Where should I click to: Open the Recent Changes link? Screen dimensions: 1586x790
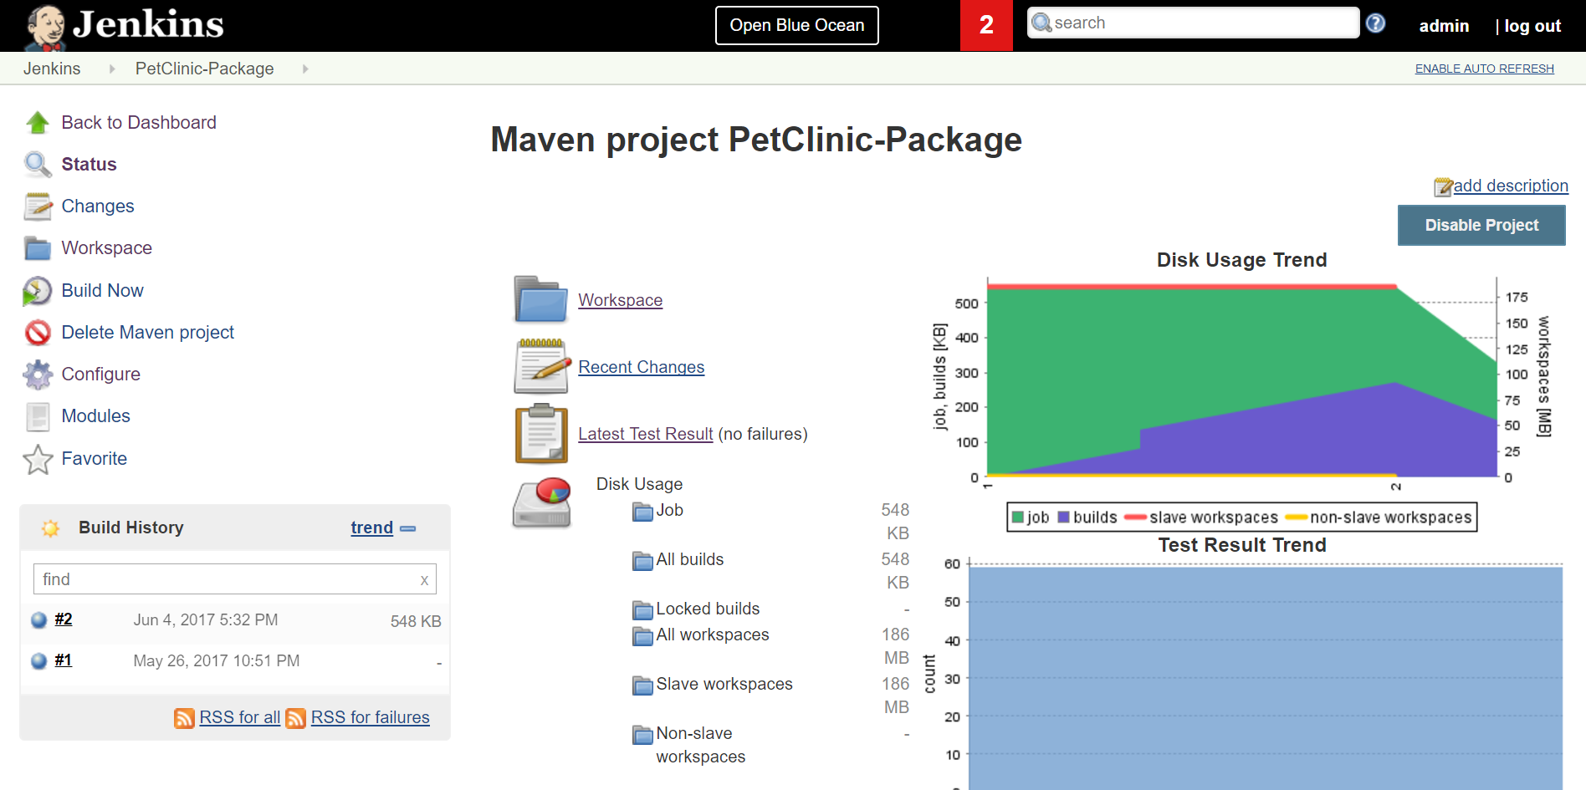642,367
